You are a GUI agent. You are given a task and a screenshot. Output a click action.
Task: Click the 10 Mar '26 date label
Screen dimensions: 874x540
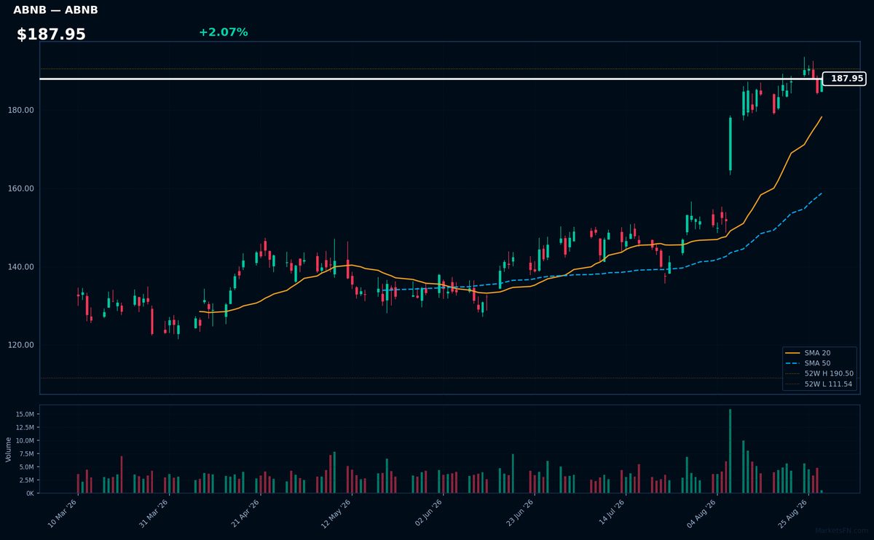tap(63, 514)
